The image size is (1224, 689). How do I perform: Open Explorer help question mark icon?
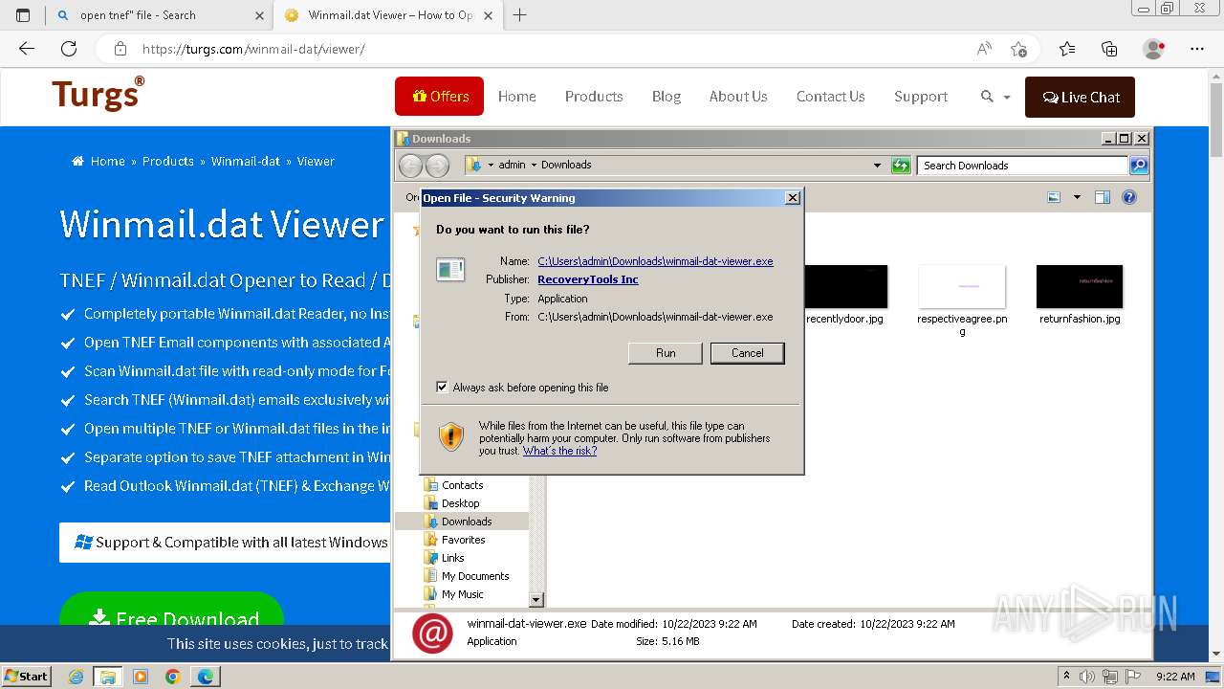click(1129, 197)
